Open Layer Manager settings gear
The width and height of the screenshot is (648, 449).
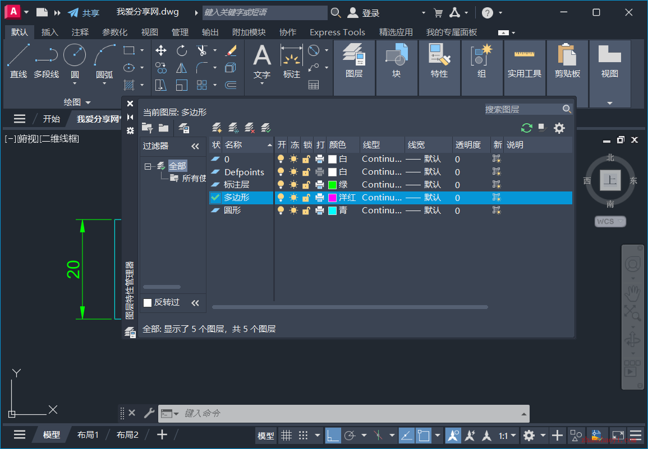coord(559,128)
